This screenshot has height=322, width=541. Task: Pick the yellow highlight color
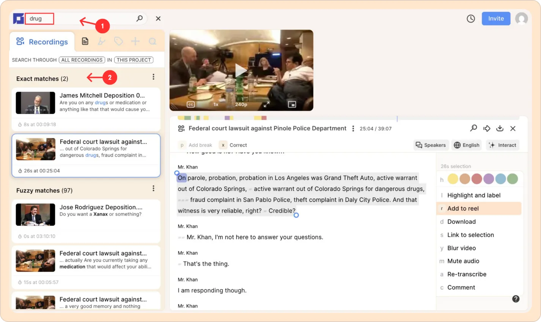point(453,179)
